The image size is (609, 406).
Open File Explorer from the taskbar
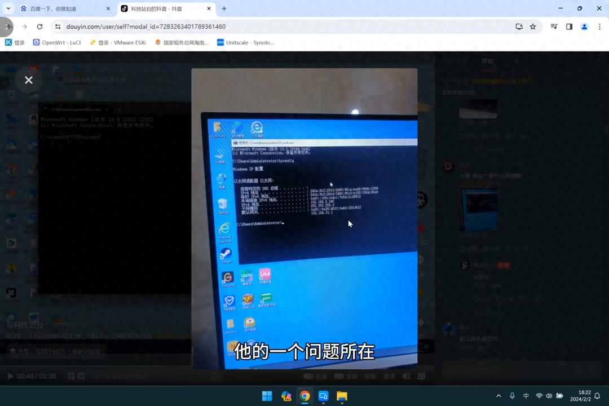pyautogui.click(x=342, y=396)
